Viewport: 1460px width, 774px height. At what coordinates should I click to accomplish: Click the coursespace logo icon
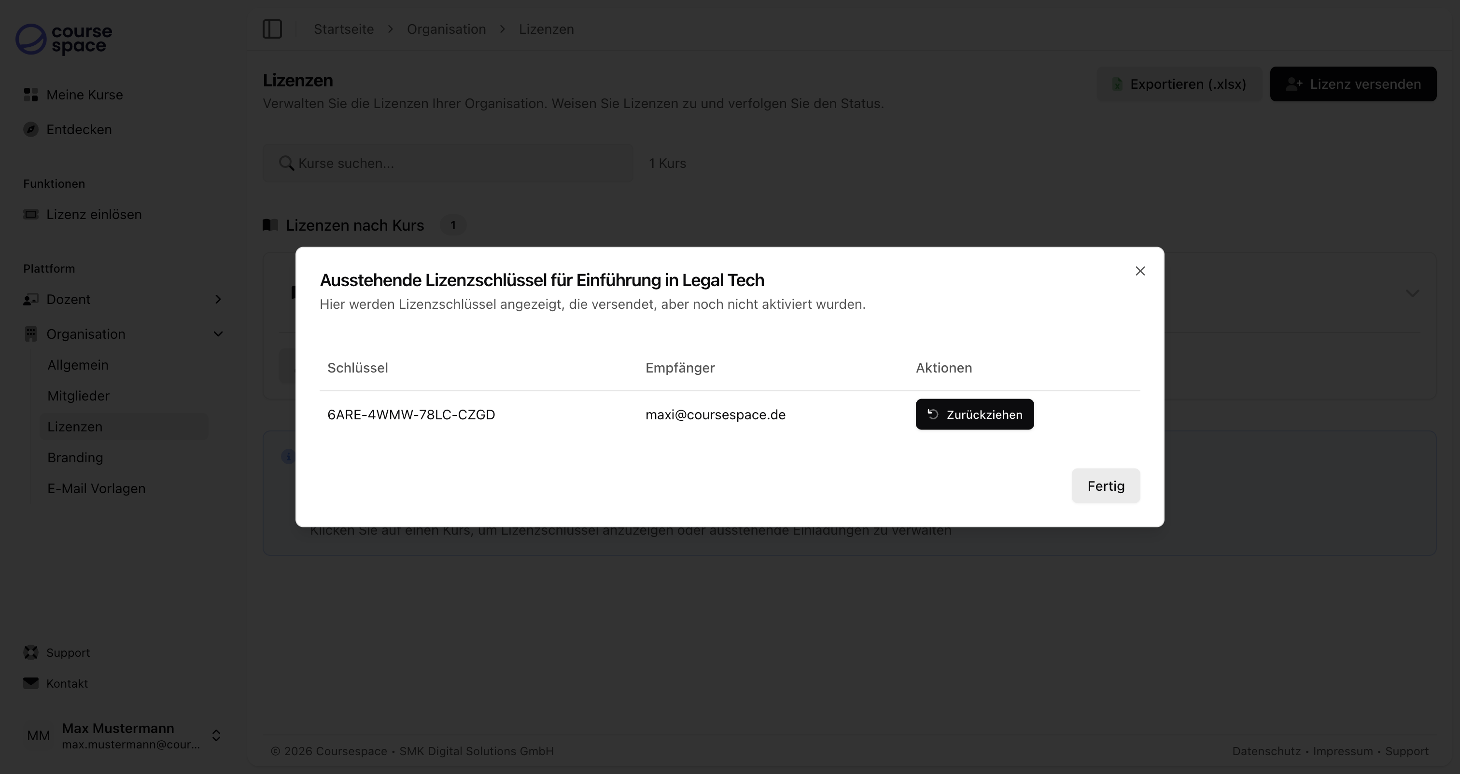(x=30, y=39)
